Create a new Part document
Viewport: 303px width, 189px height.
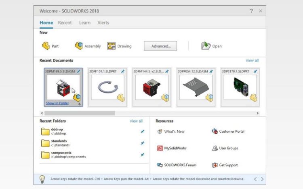click(50, 46)
